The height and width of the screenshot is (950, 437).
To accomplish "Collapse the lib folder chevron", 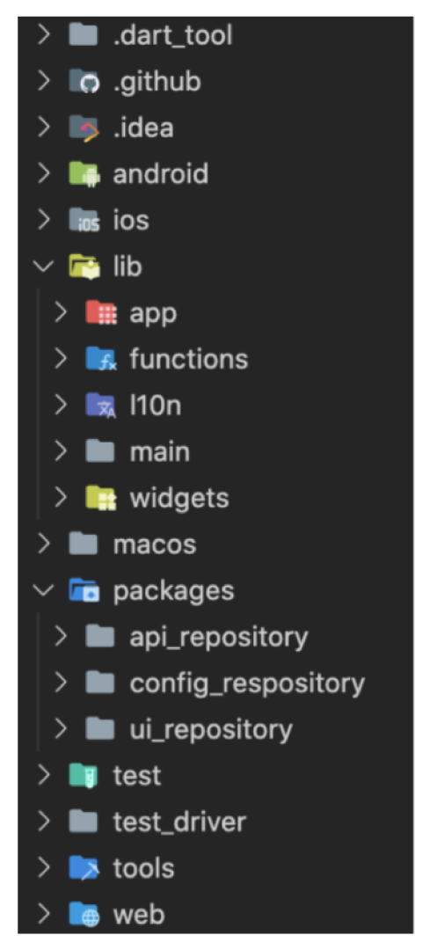I will [x=45, y=267].
